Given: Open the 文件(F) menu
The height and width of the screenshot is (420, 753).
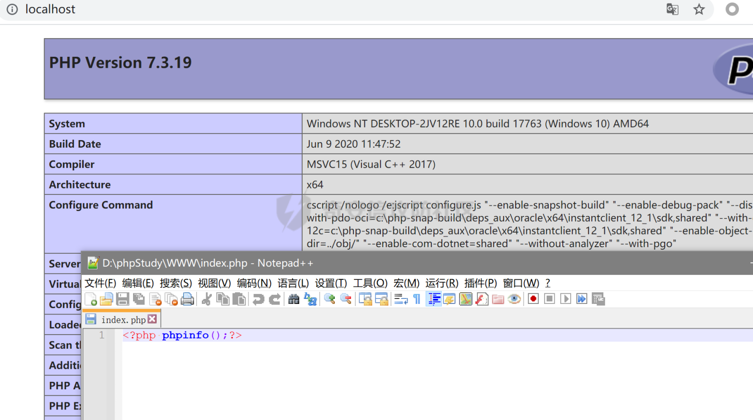Looking at the screenshot, I should coord(100,283).
